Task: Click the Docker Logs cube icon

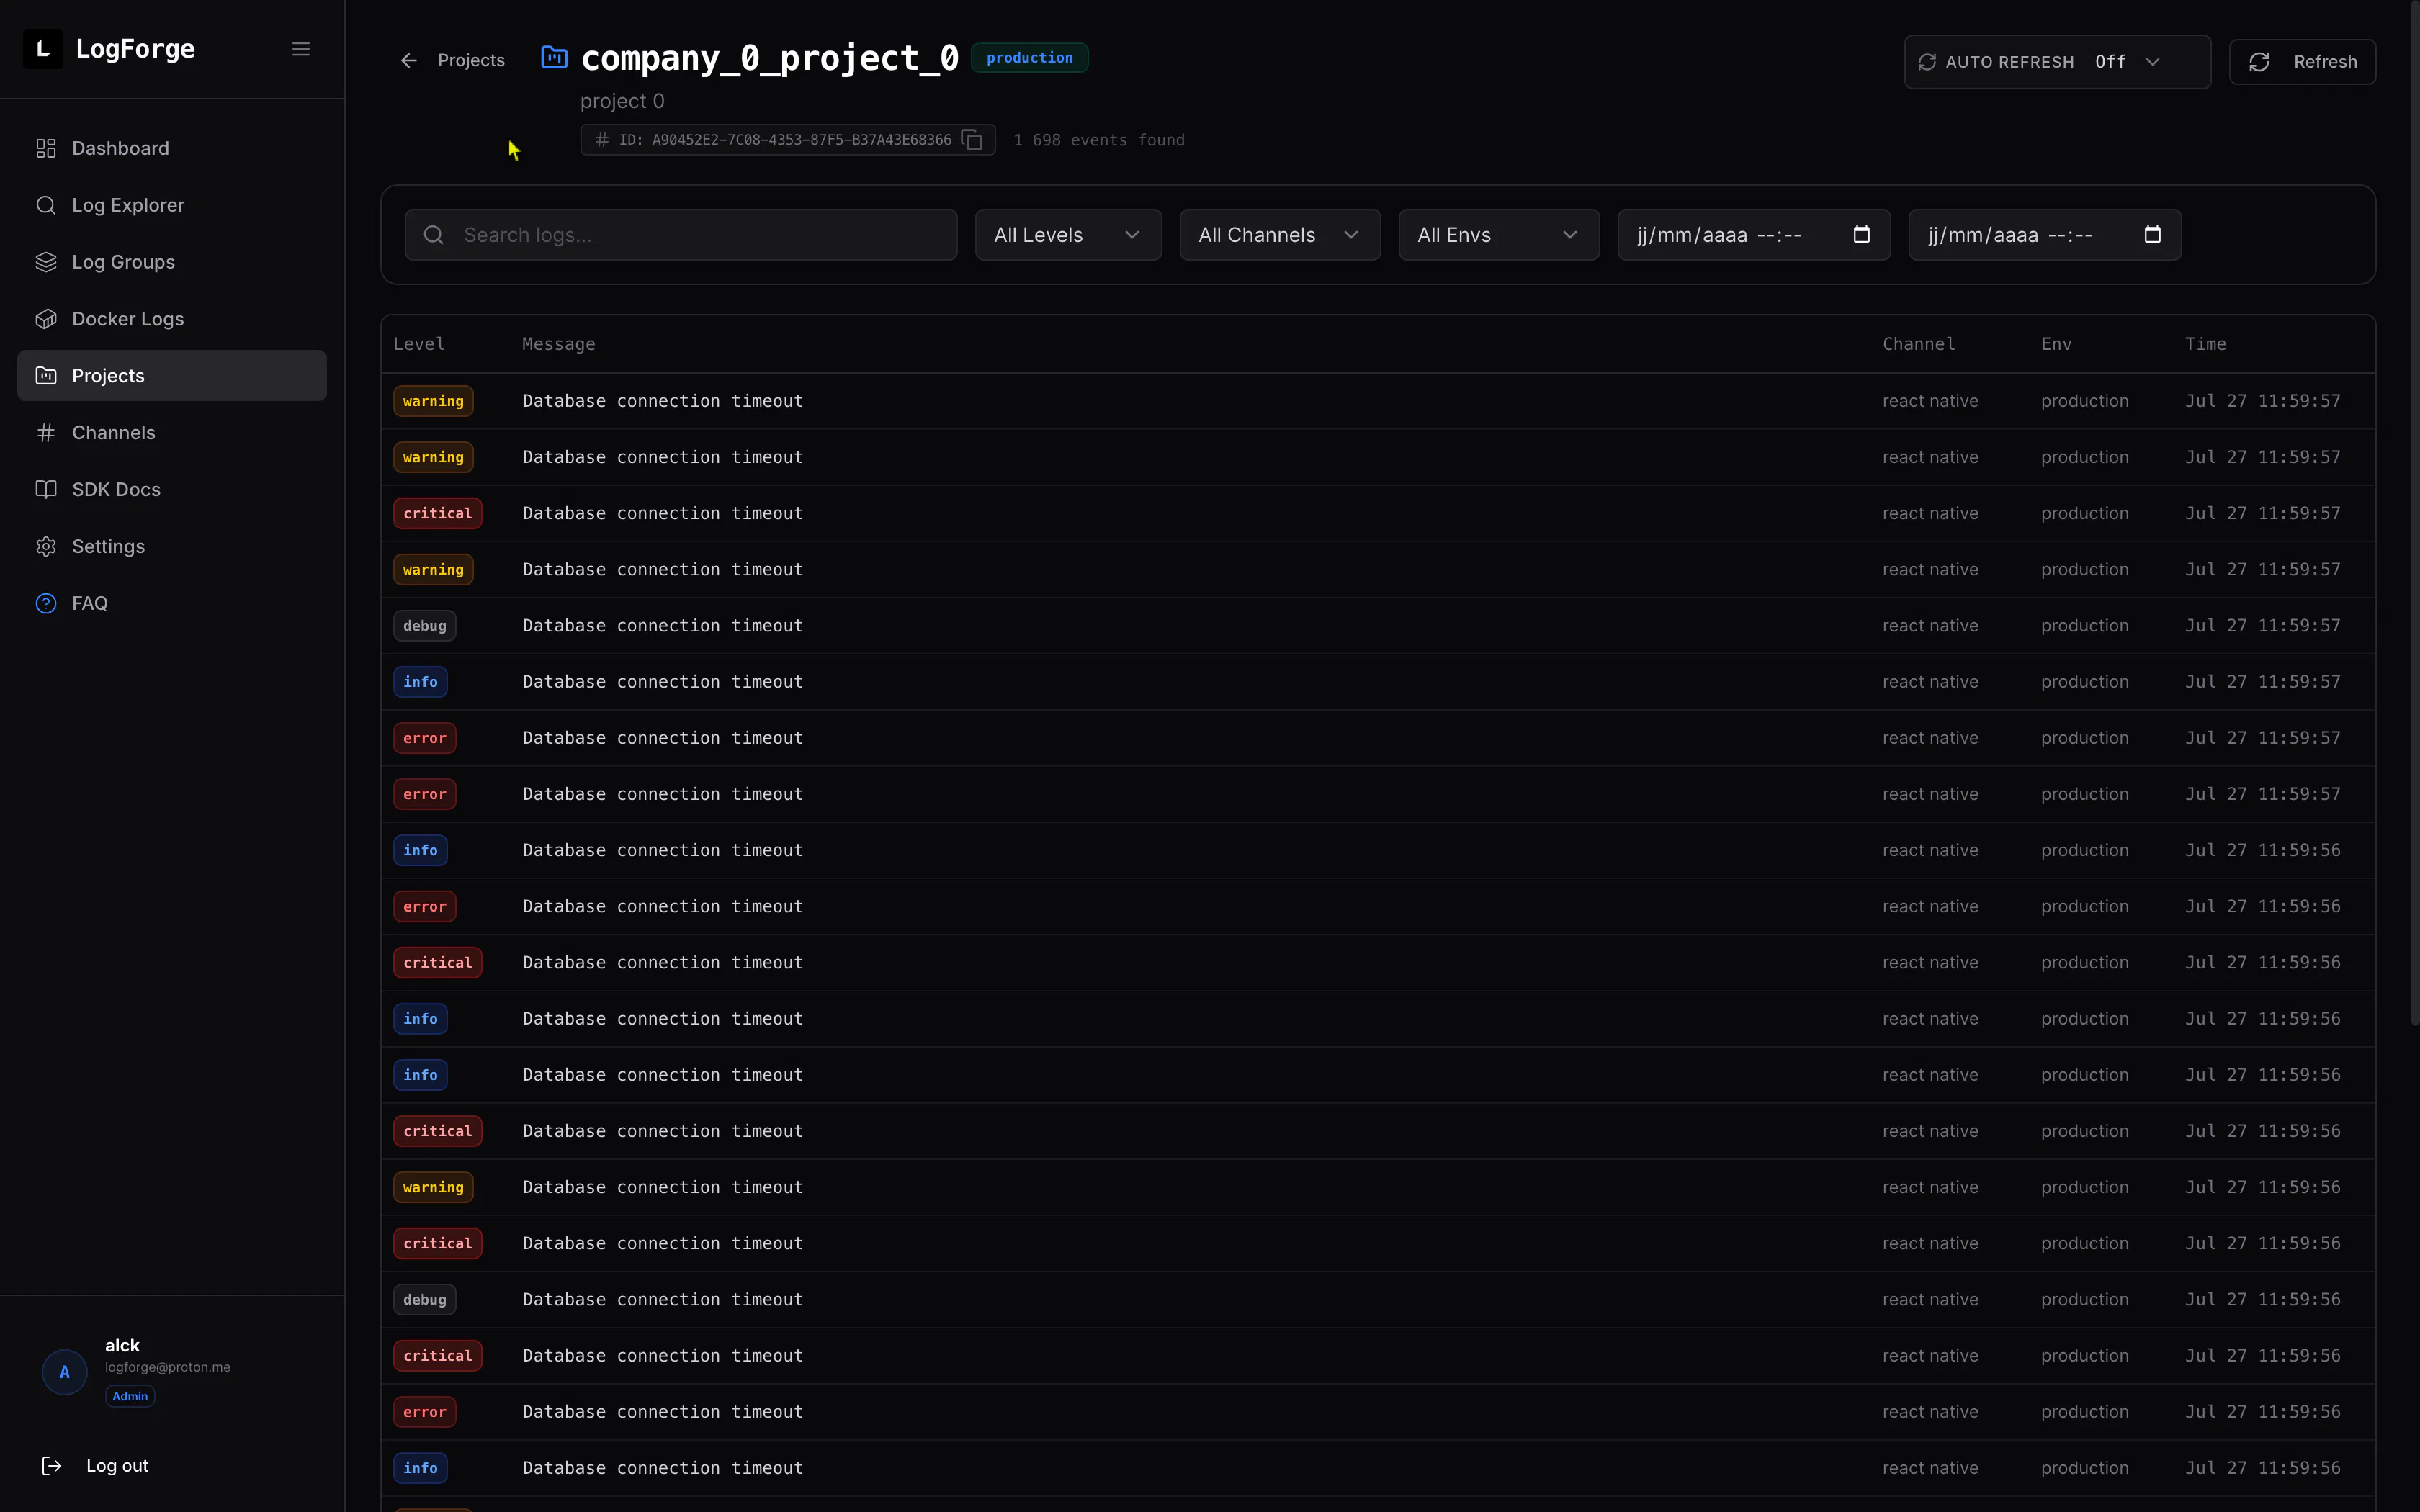Action: (46, 319)
